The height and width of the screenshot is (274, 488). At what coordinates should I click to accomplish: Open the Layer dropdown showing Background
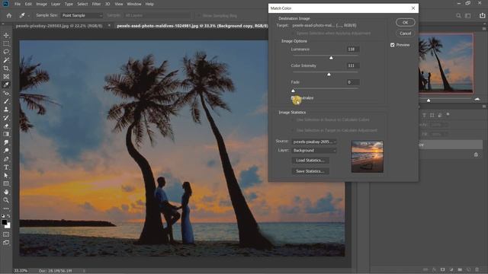(x=314, y=151)
